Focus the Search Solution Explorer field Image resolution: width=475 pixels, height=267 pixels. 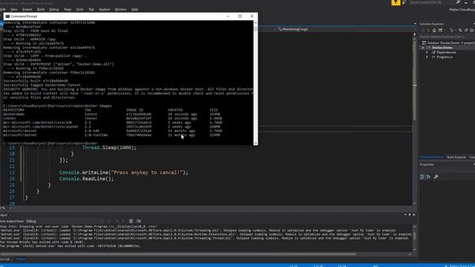(x=447, y=36)
